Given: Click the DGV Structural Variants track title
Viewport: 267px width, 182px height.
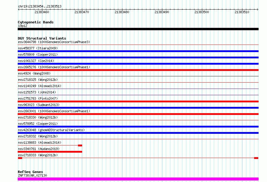Looking at the screenshot, I should pyautogui.click(x=42, y=38).
